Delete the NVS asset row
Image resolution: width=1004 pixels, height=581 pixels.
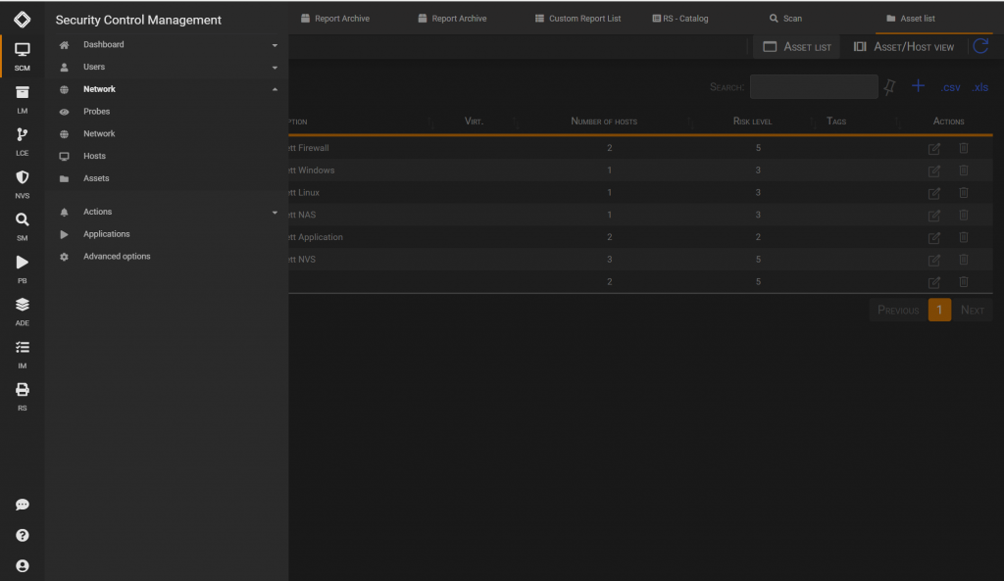point(964,260)
